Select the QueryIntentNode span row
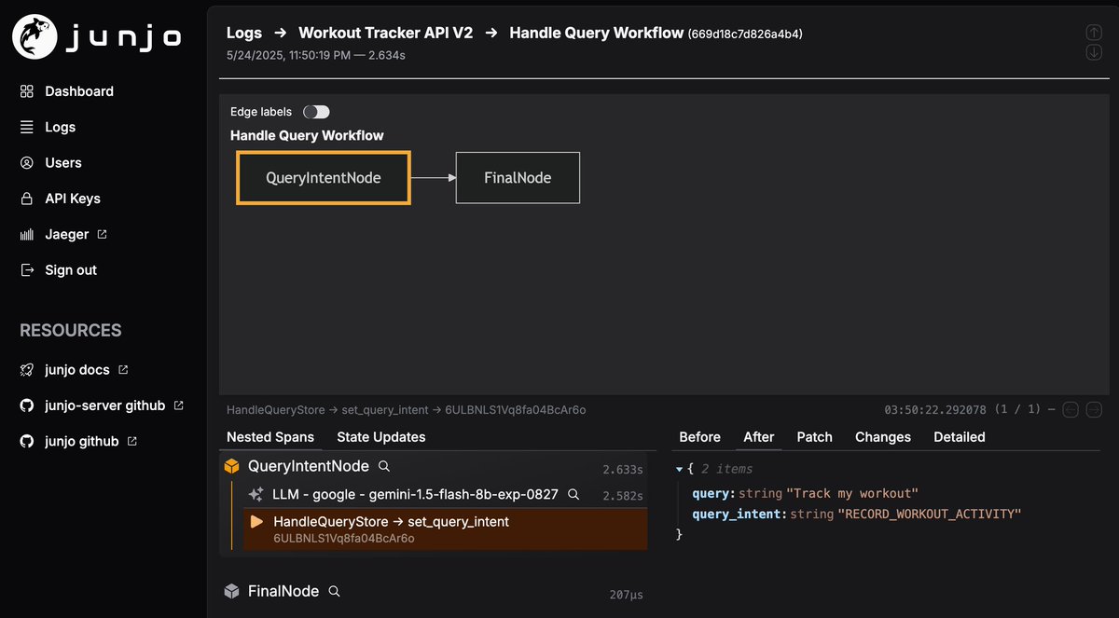Screen dimensions: 1119x618 tap(433, 466)
